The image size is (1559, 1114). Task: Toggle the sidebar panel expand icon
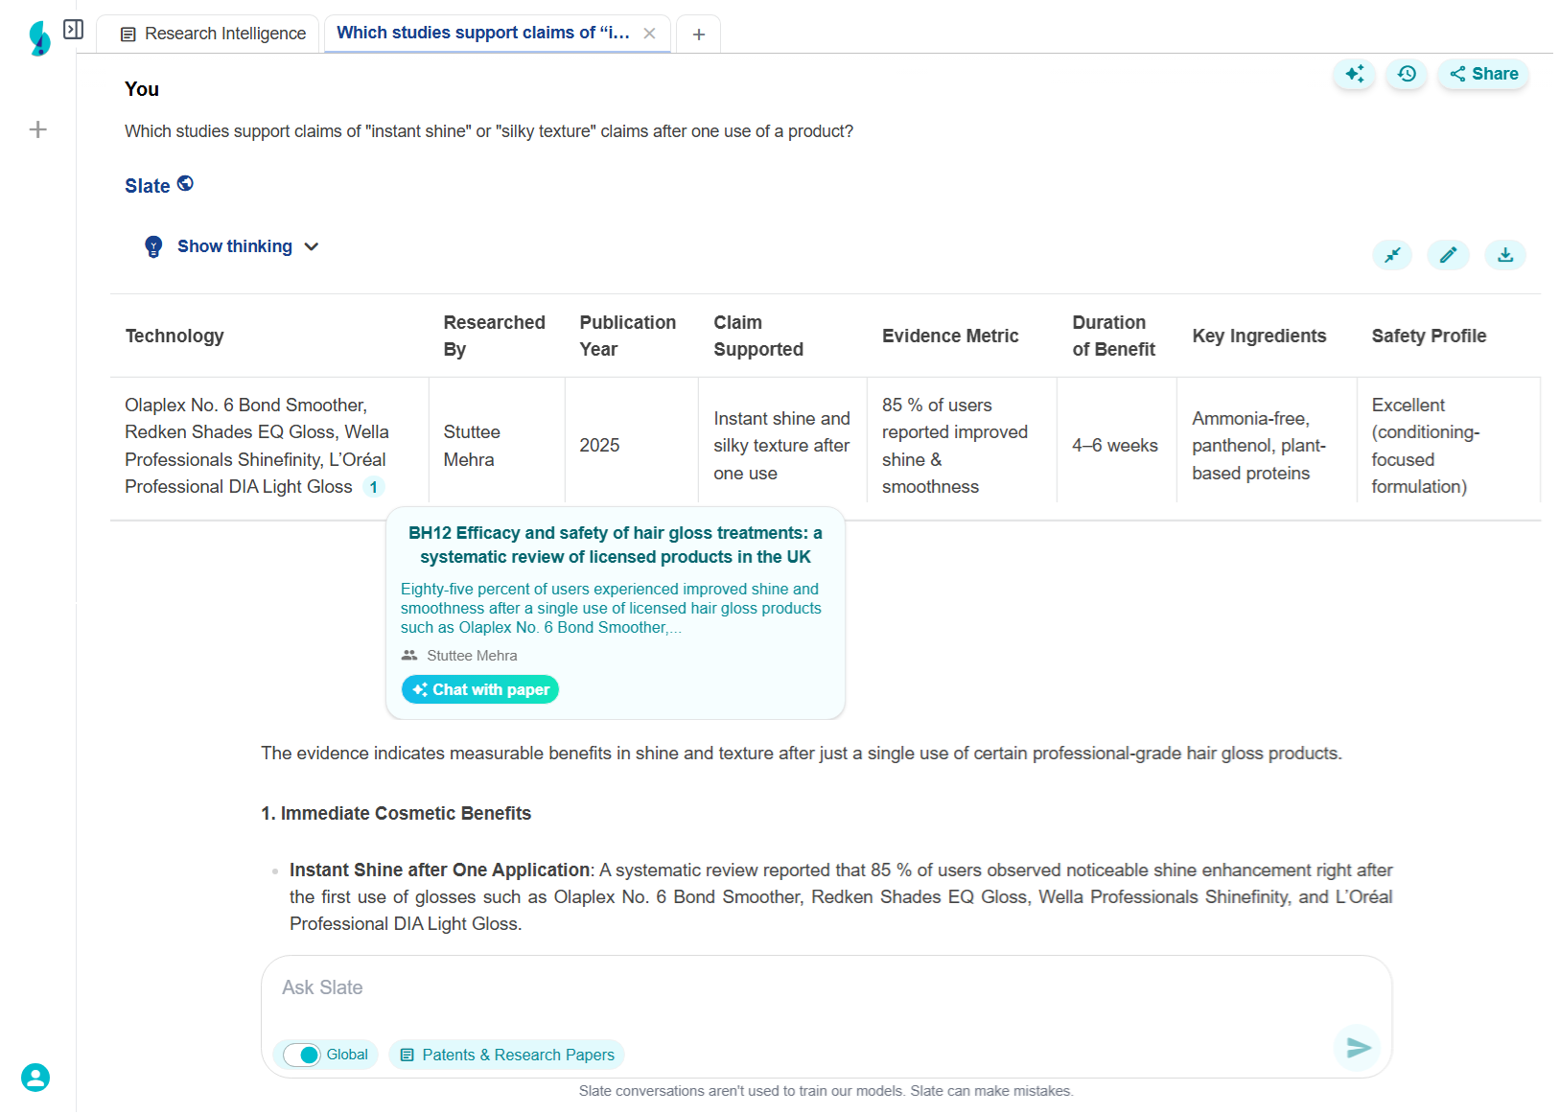[73, 30]
